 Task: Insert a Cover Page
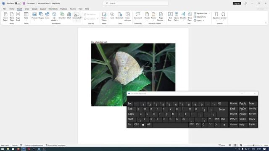pyautogui.click(x=5, y=17)
